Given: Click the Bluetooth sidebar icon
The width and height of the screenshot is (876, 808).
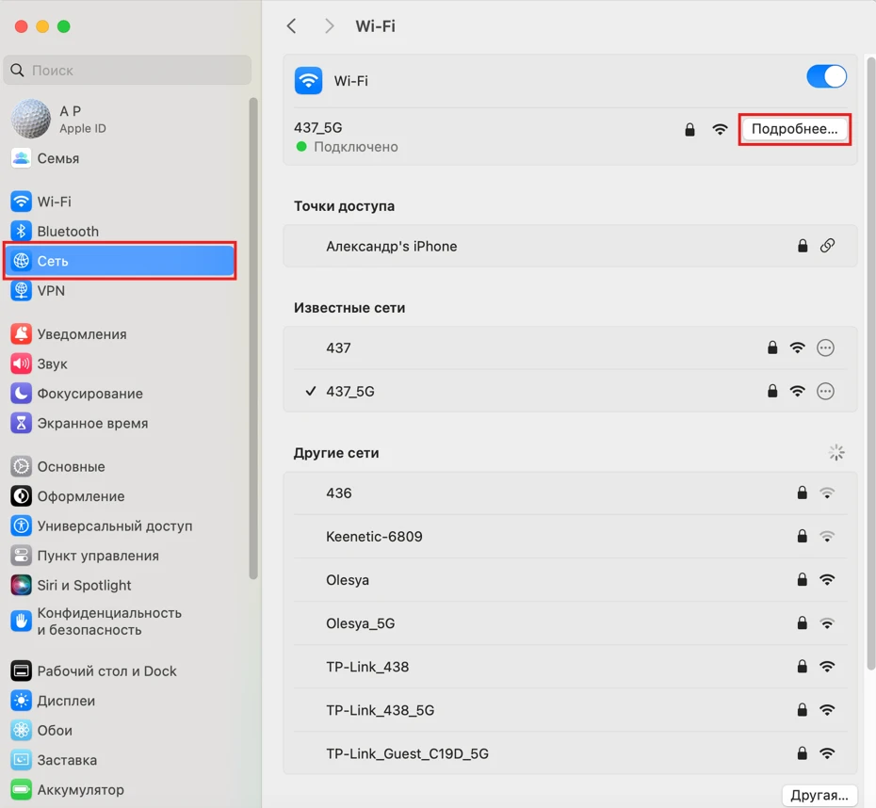Looking at the screenshot, I should (22, 231).
